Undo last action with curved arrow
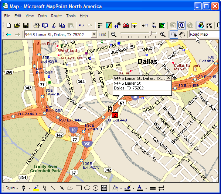 point(81,25)
